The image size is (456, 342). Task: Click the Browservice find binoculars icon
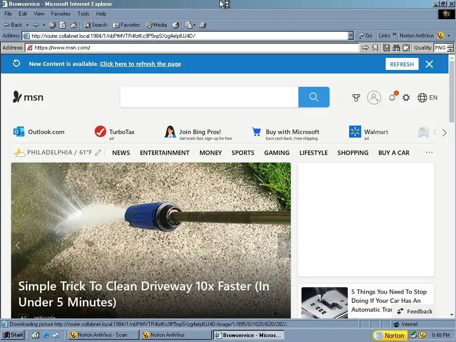pos(396,48)
